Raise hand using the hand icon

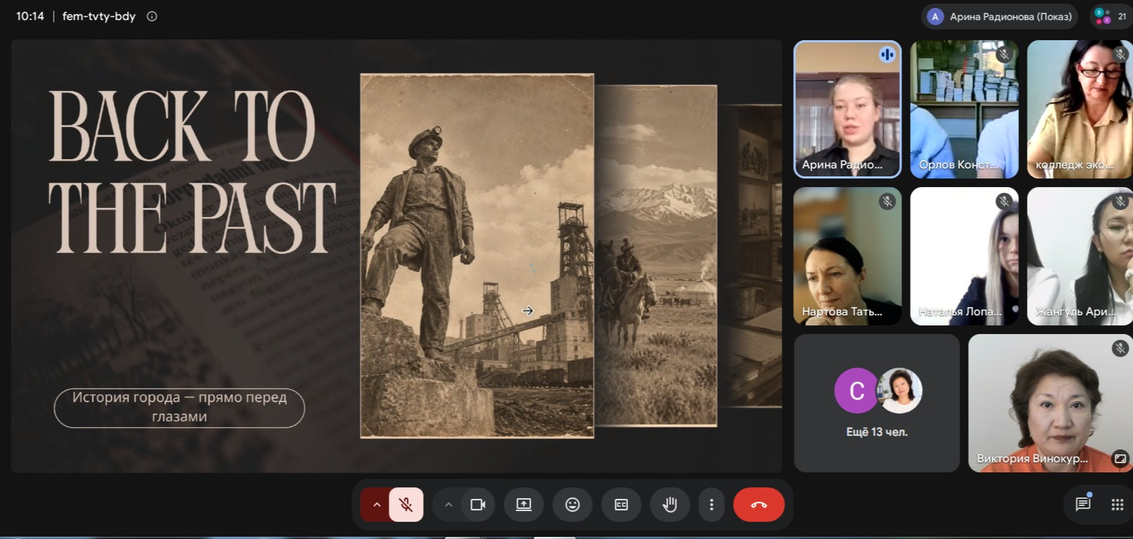pos(670,505)
